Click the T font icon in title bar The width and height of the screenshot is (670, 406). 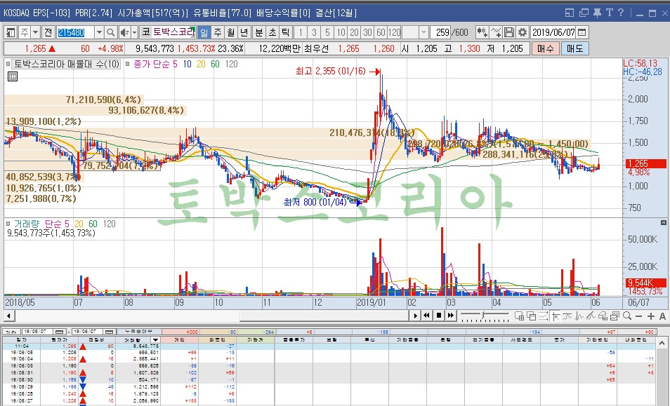point(610,13)
